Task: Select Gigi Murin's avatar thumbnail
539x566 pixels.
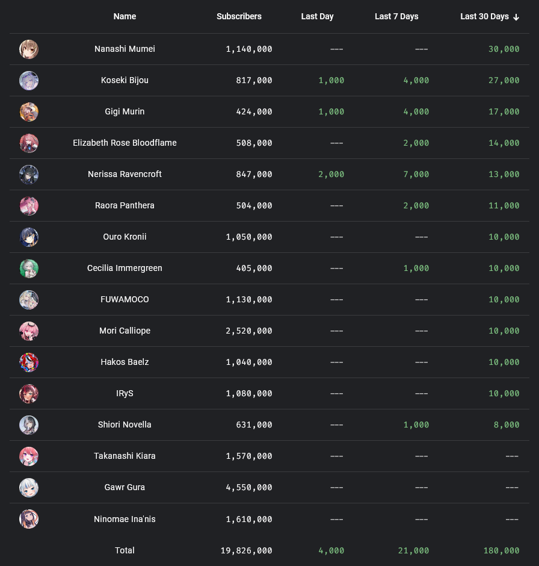Action: click(29, 112)
